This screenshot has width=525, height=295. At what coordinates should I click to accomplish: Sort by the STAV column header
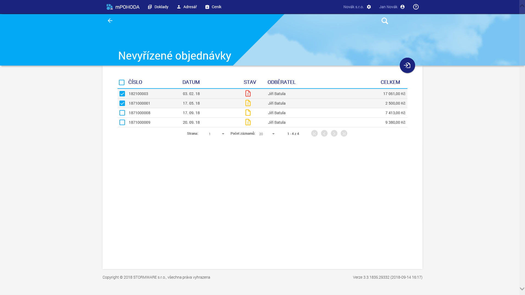pos(250,82)
